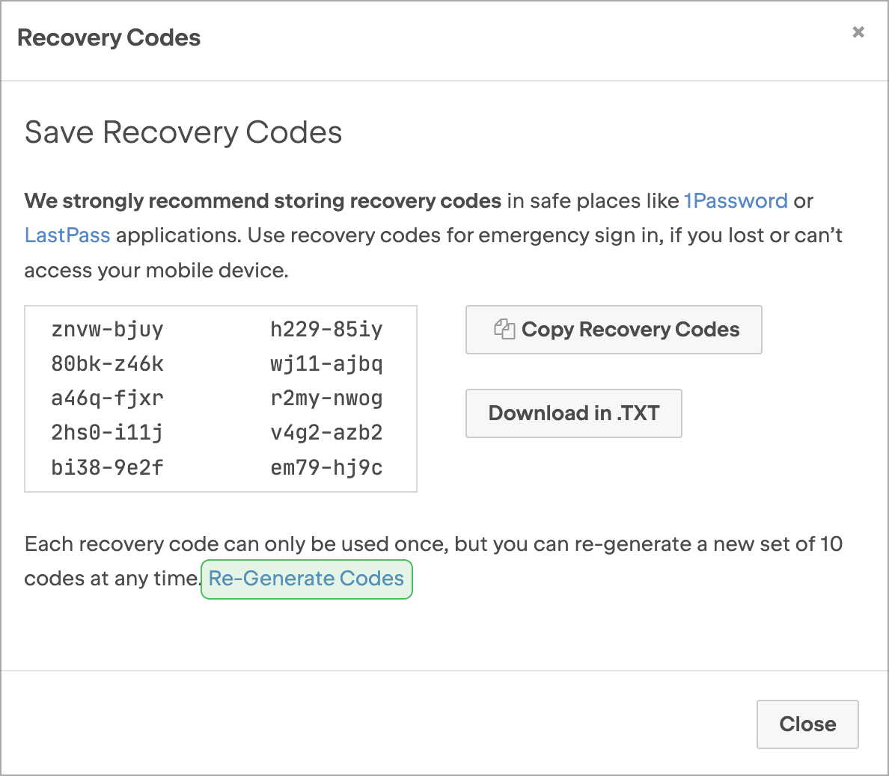This screenshot has width=889, height=776.
Task: Download codes in .TXT file
Action: point(574,413)
